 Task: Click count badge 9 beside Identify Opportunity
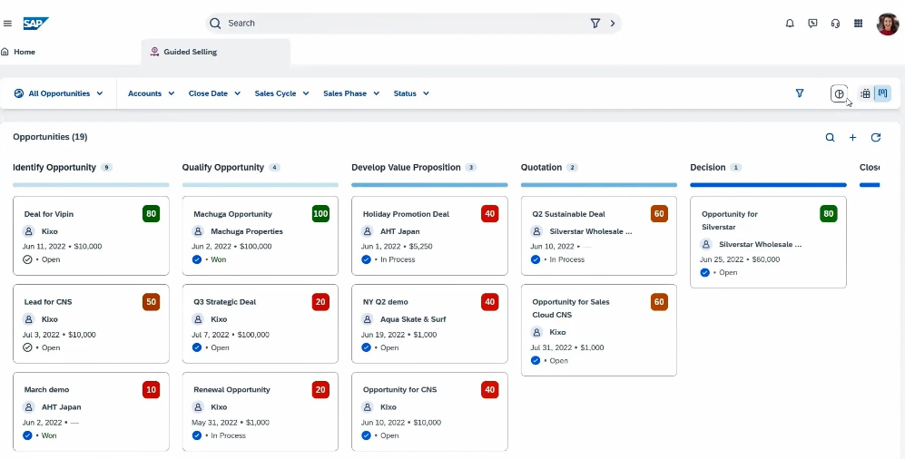pyautogui.click(x=106, y=167)
